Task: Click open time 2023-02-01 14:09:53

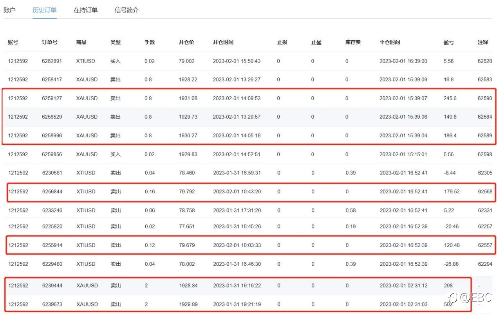Action: point(237,98)
